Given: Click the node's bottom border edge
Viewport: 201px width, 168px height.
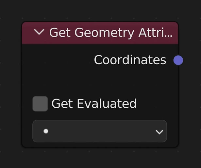Looking at the screenshot, I should pos(98,146).
